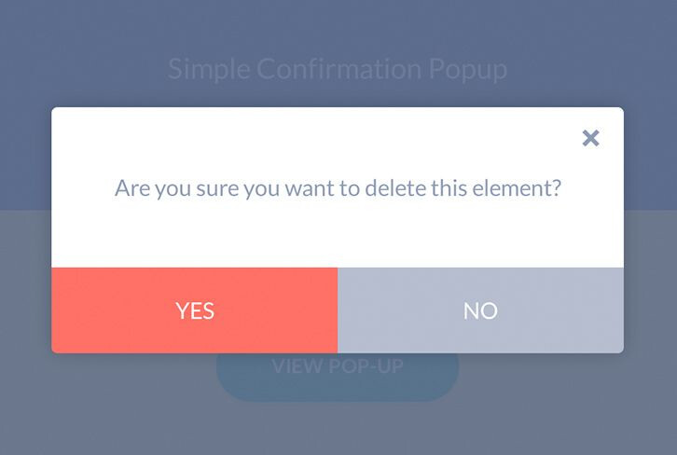Decline deleting this element
Viewport: 677px width, 455px height.
pos(480,310)
